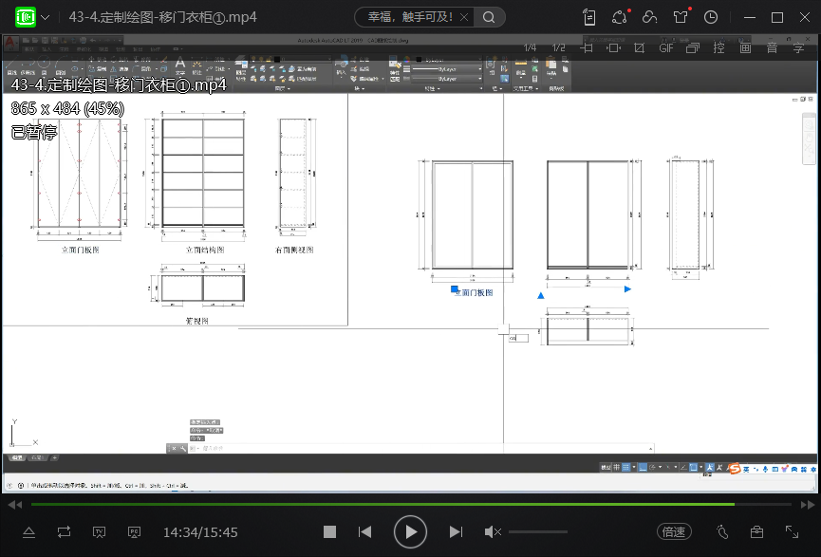Toggle the loop playback mode
821x557 pixels.
tap(64, 532)
